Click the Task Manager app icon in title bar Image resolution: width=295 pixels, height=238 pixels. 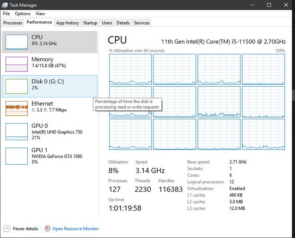coord(5,5)
